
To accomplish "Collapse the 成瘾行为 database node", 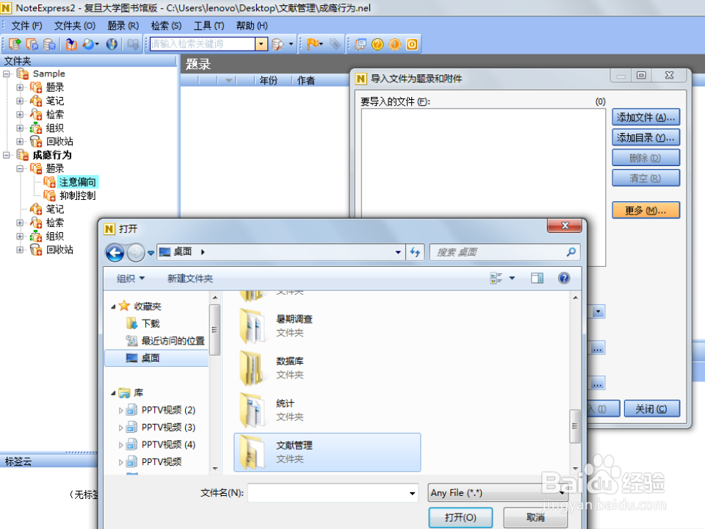I will point(7,155).
